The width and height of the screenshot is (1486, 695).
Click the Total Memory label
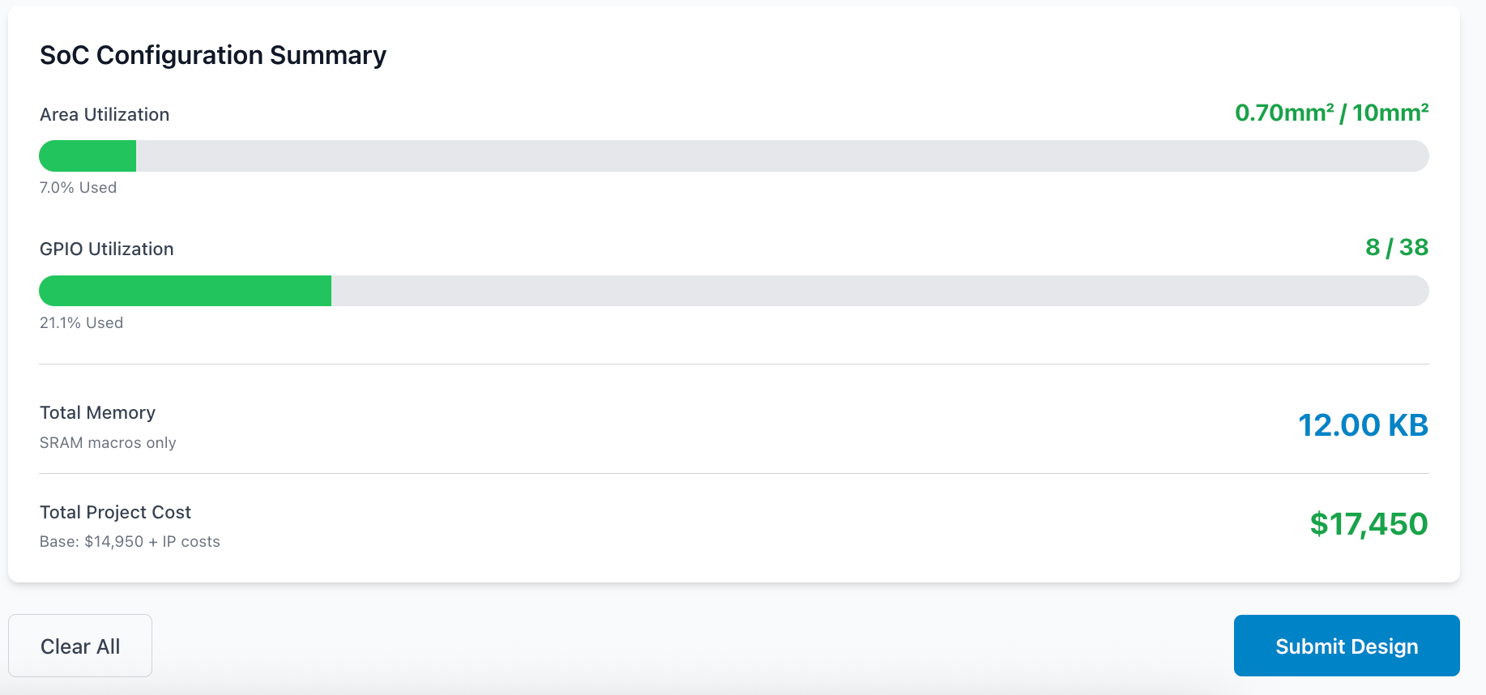(97, 412)
